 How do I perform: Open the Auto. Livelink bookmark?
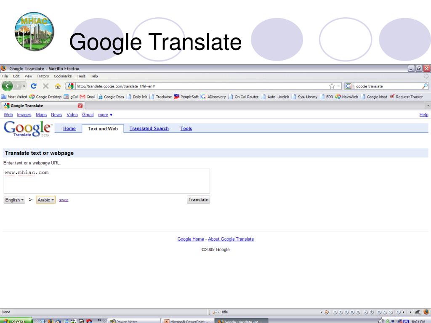click(275, 97)
